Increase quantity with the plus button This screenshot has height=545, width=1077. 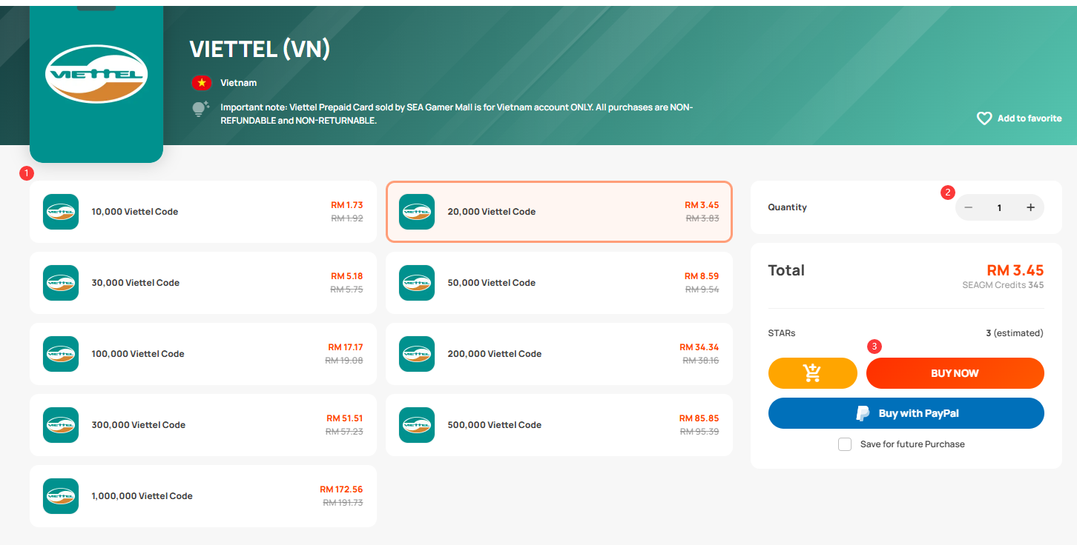tap(1030, 207)
